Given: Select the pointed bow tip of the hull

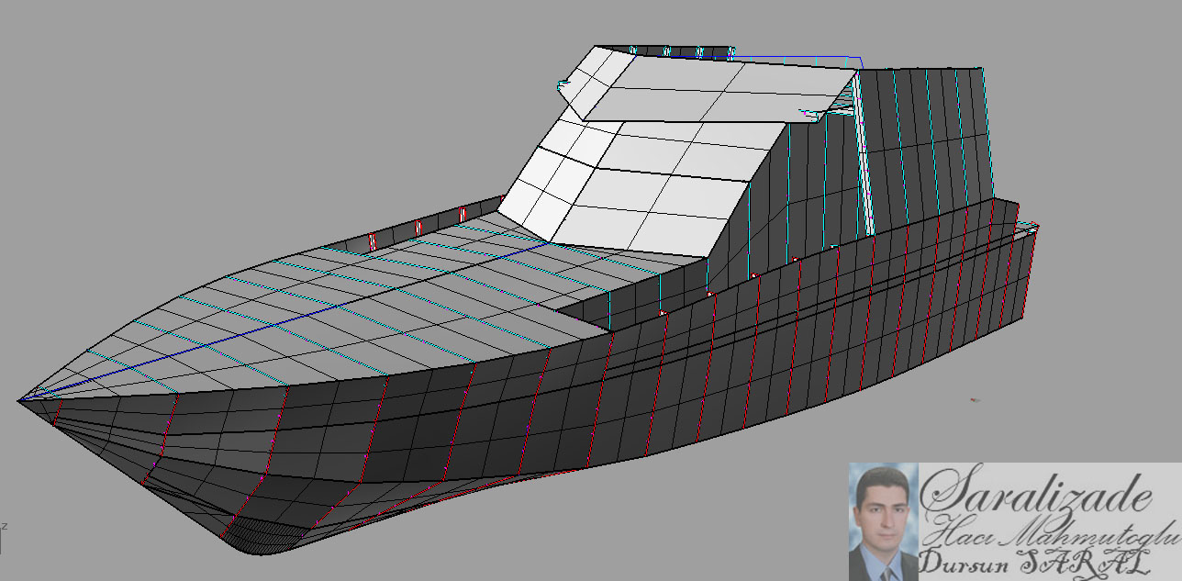Looking at the screenshot, I should [x=21, y=400].
